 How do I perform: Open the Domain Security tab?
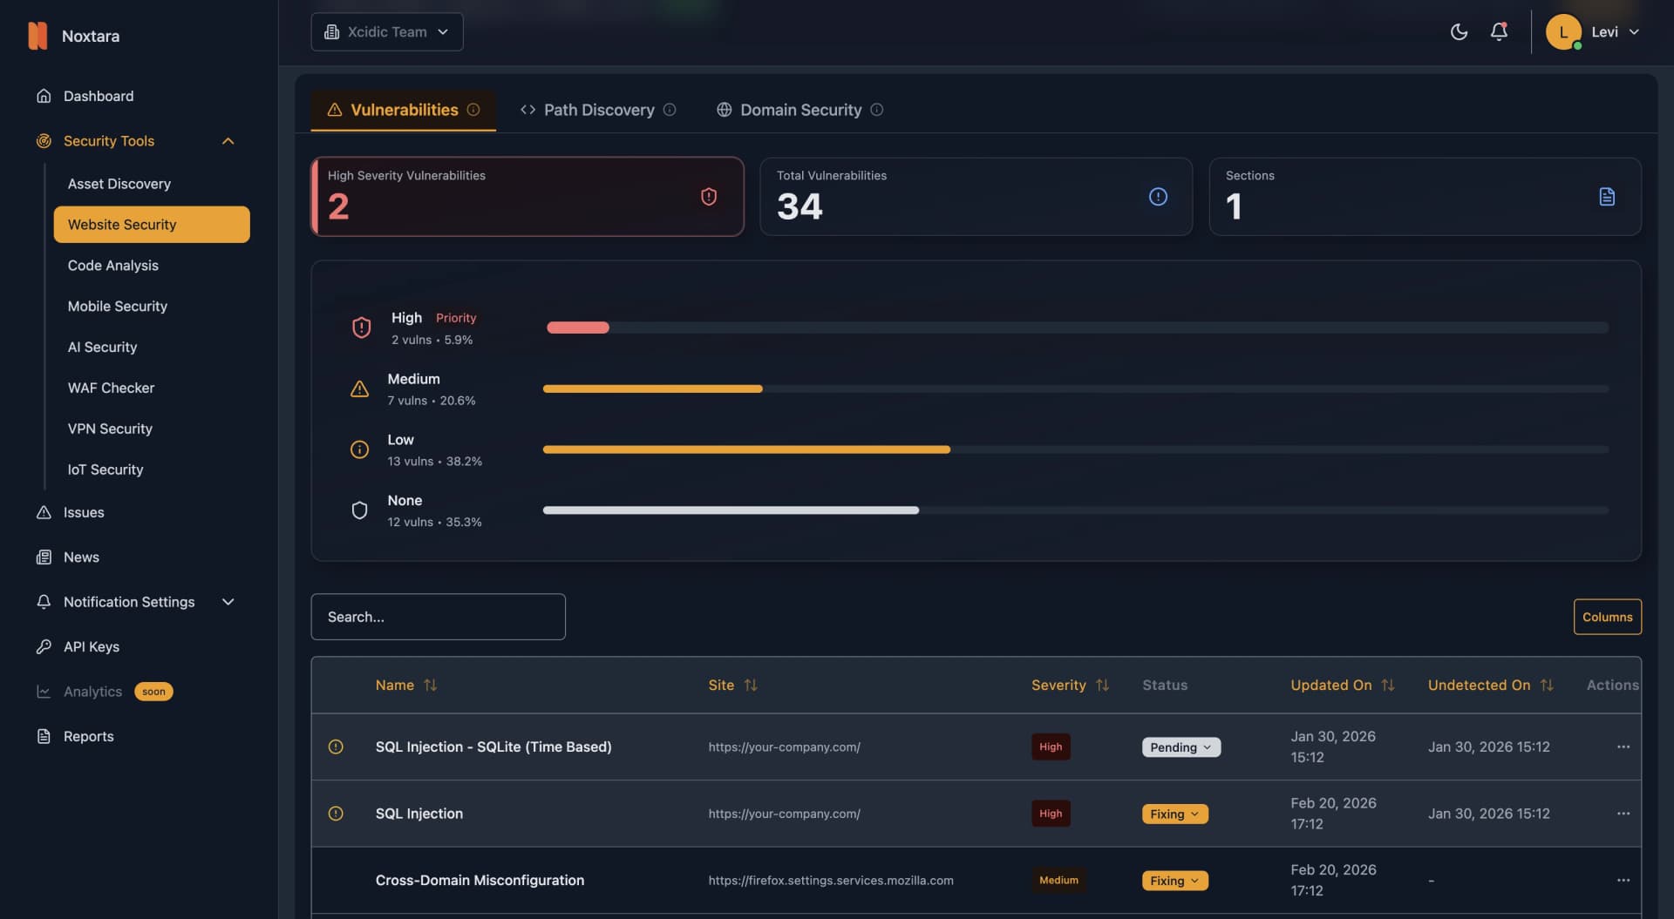coord(800,110)
